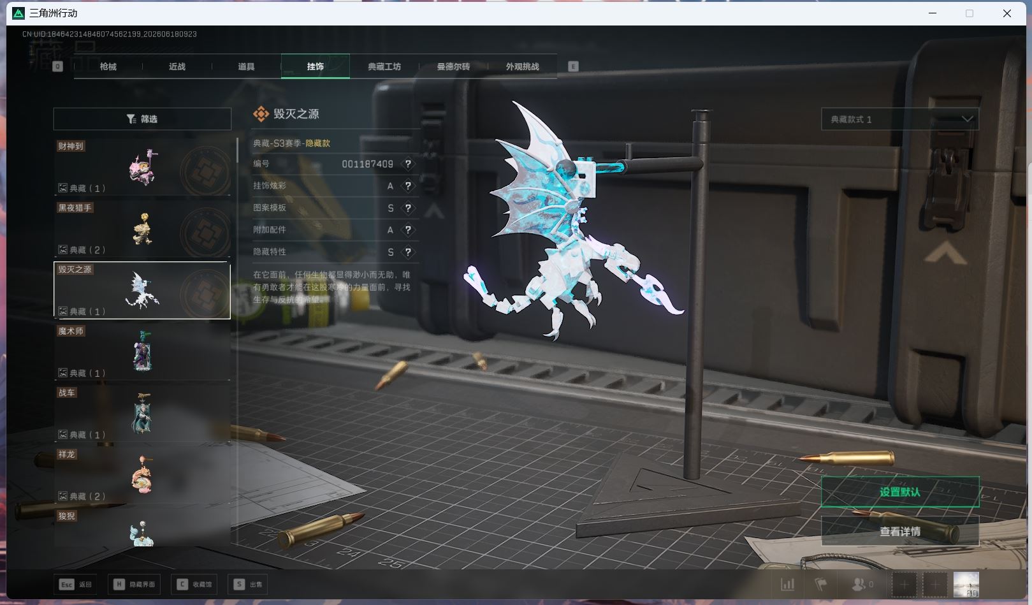Viewport: 1032px width, 605px height.
Task: Select the 战车 charm in the list
Action: click(x=142, y=414)
